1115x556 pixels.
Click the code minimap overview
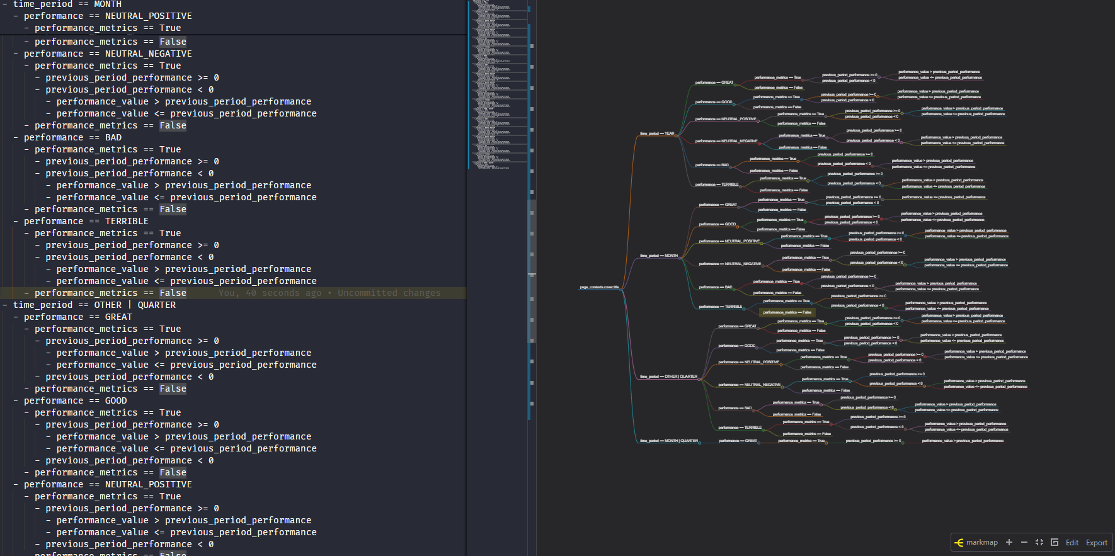point(498,85)
